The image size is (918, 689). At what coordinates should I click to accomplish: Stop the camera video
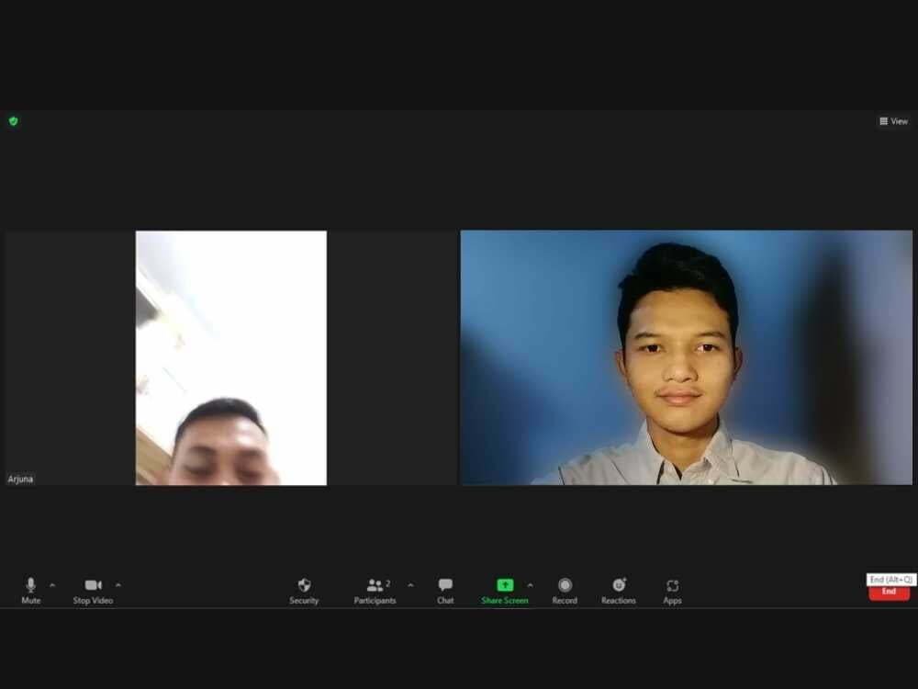pos(93,589)
